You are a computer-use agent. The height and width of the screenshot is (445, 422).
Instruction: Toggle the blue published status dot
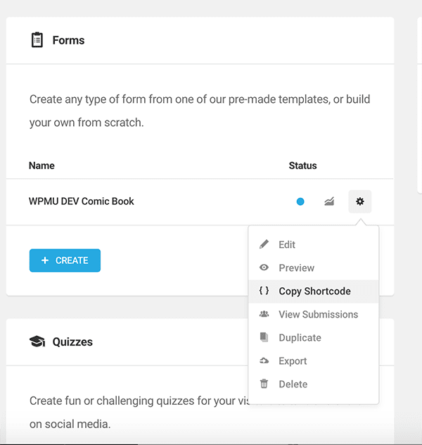300,201
